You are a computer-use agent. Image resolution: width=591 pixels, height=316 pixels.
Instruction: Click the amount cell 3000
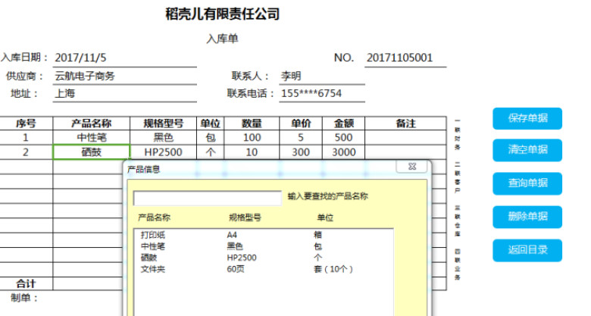343,152
